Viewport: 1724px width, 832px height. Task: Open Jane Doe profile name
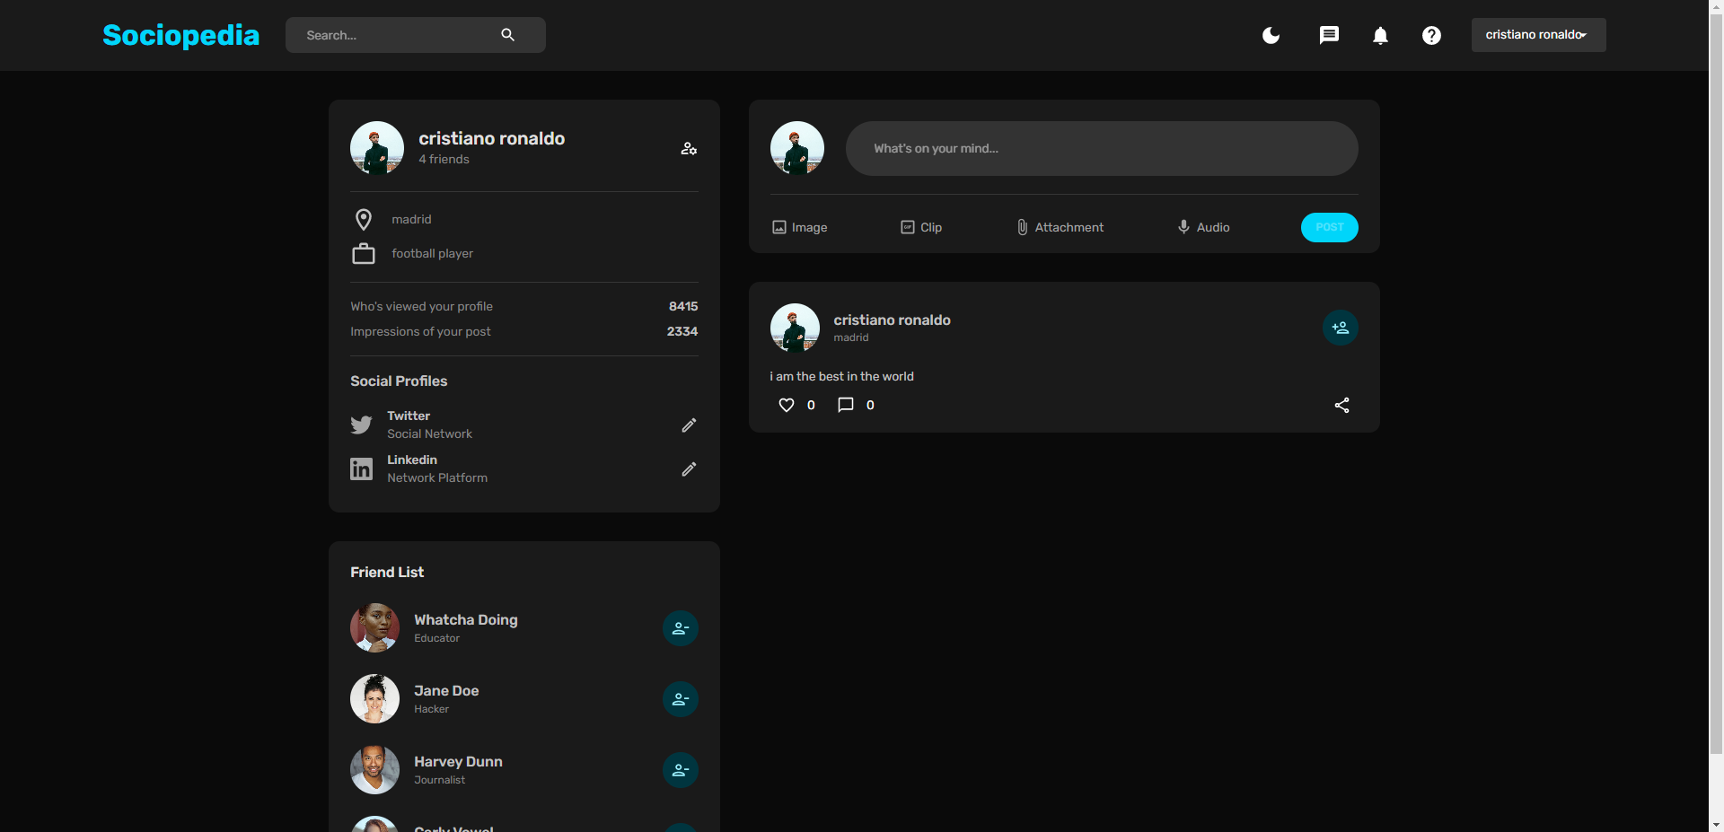point(446,690)
